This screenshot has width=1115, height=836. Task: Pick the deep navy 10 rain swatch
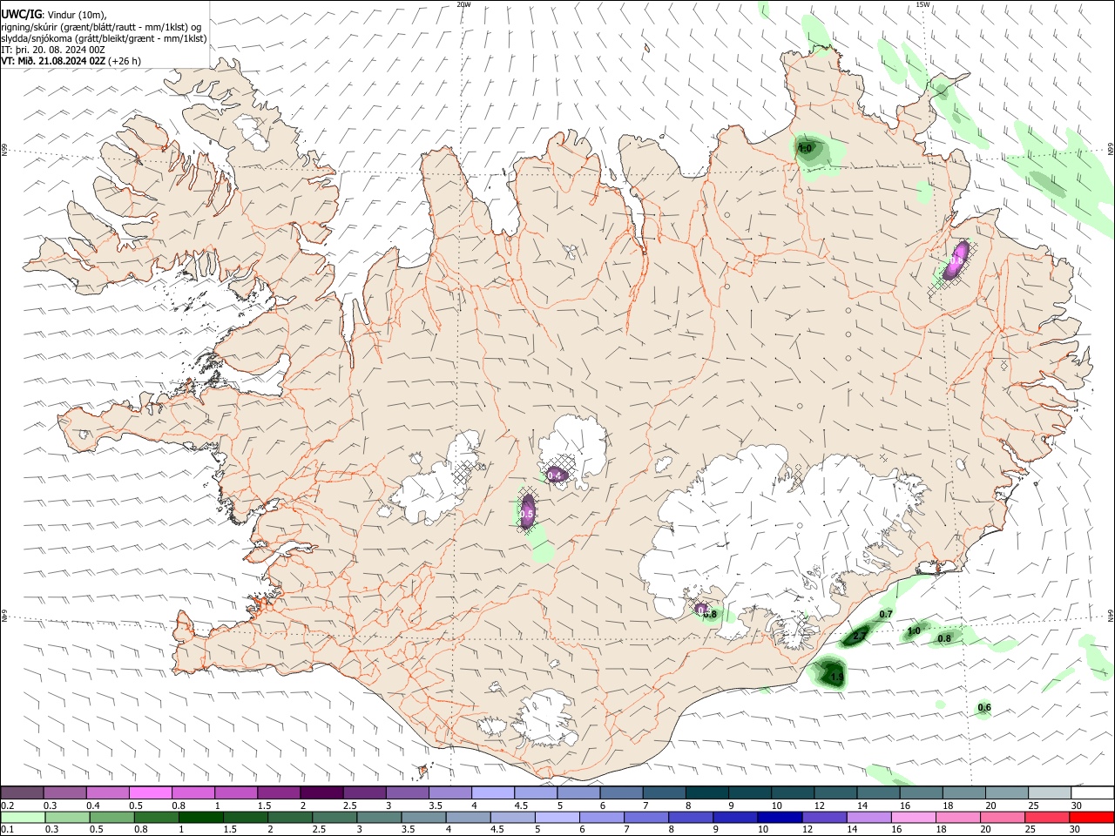coord(779,817)
